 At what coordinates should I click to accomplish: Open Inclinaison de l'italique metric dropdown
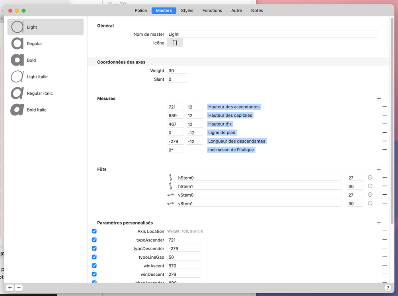pyautogui.click(x=231, y=150)
